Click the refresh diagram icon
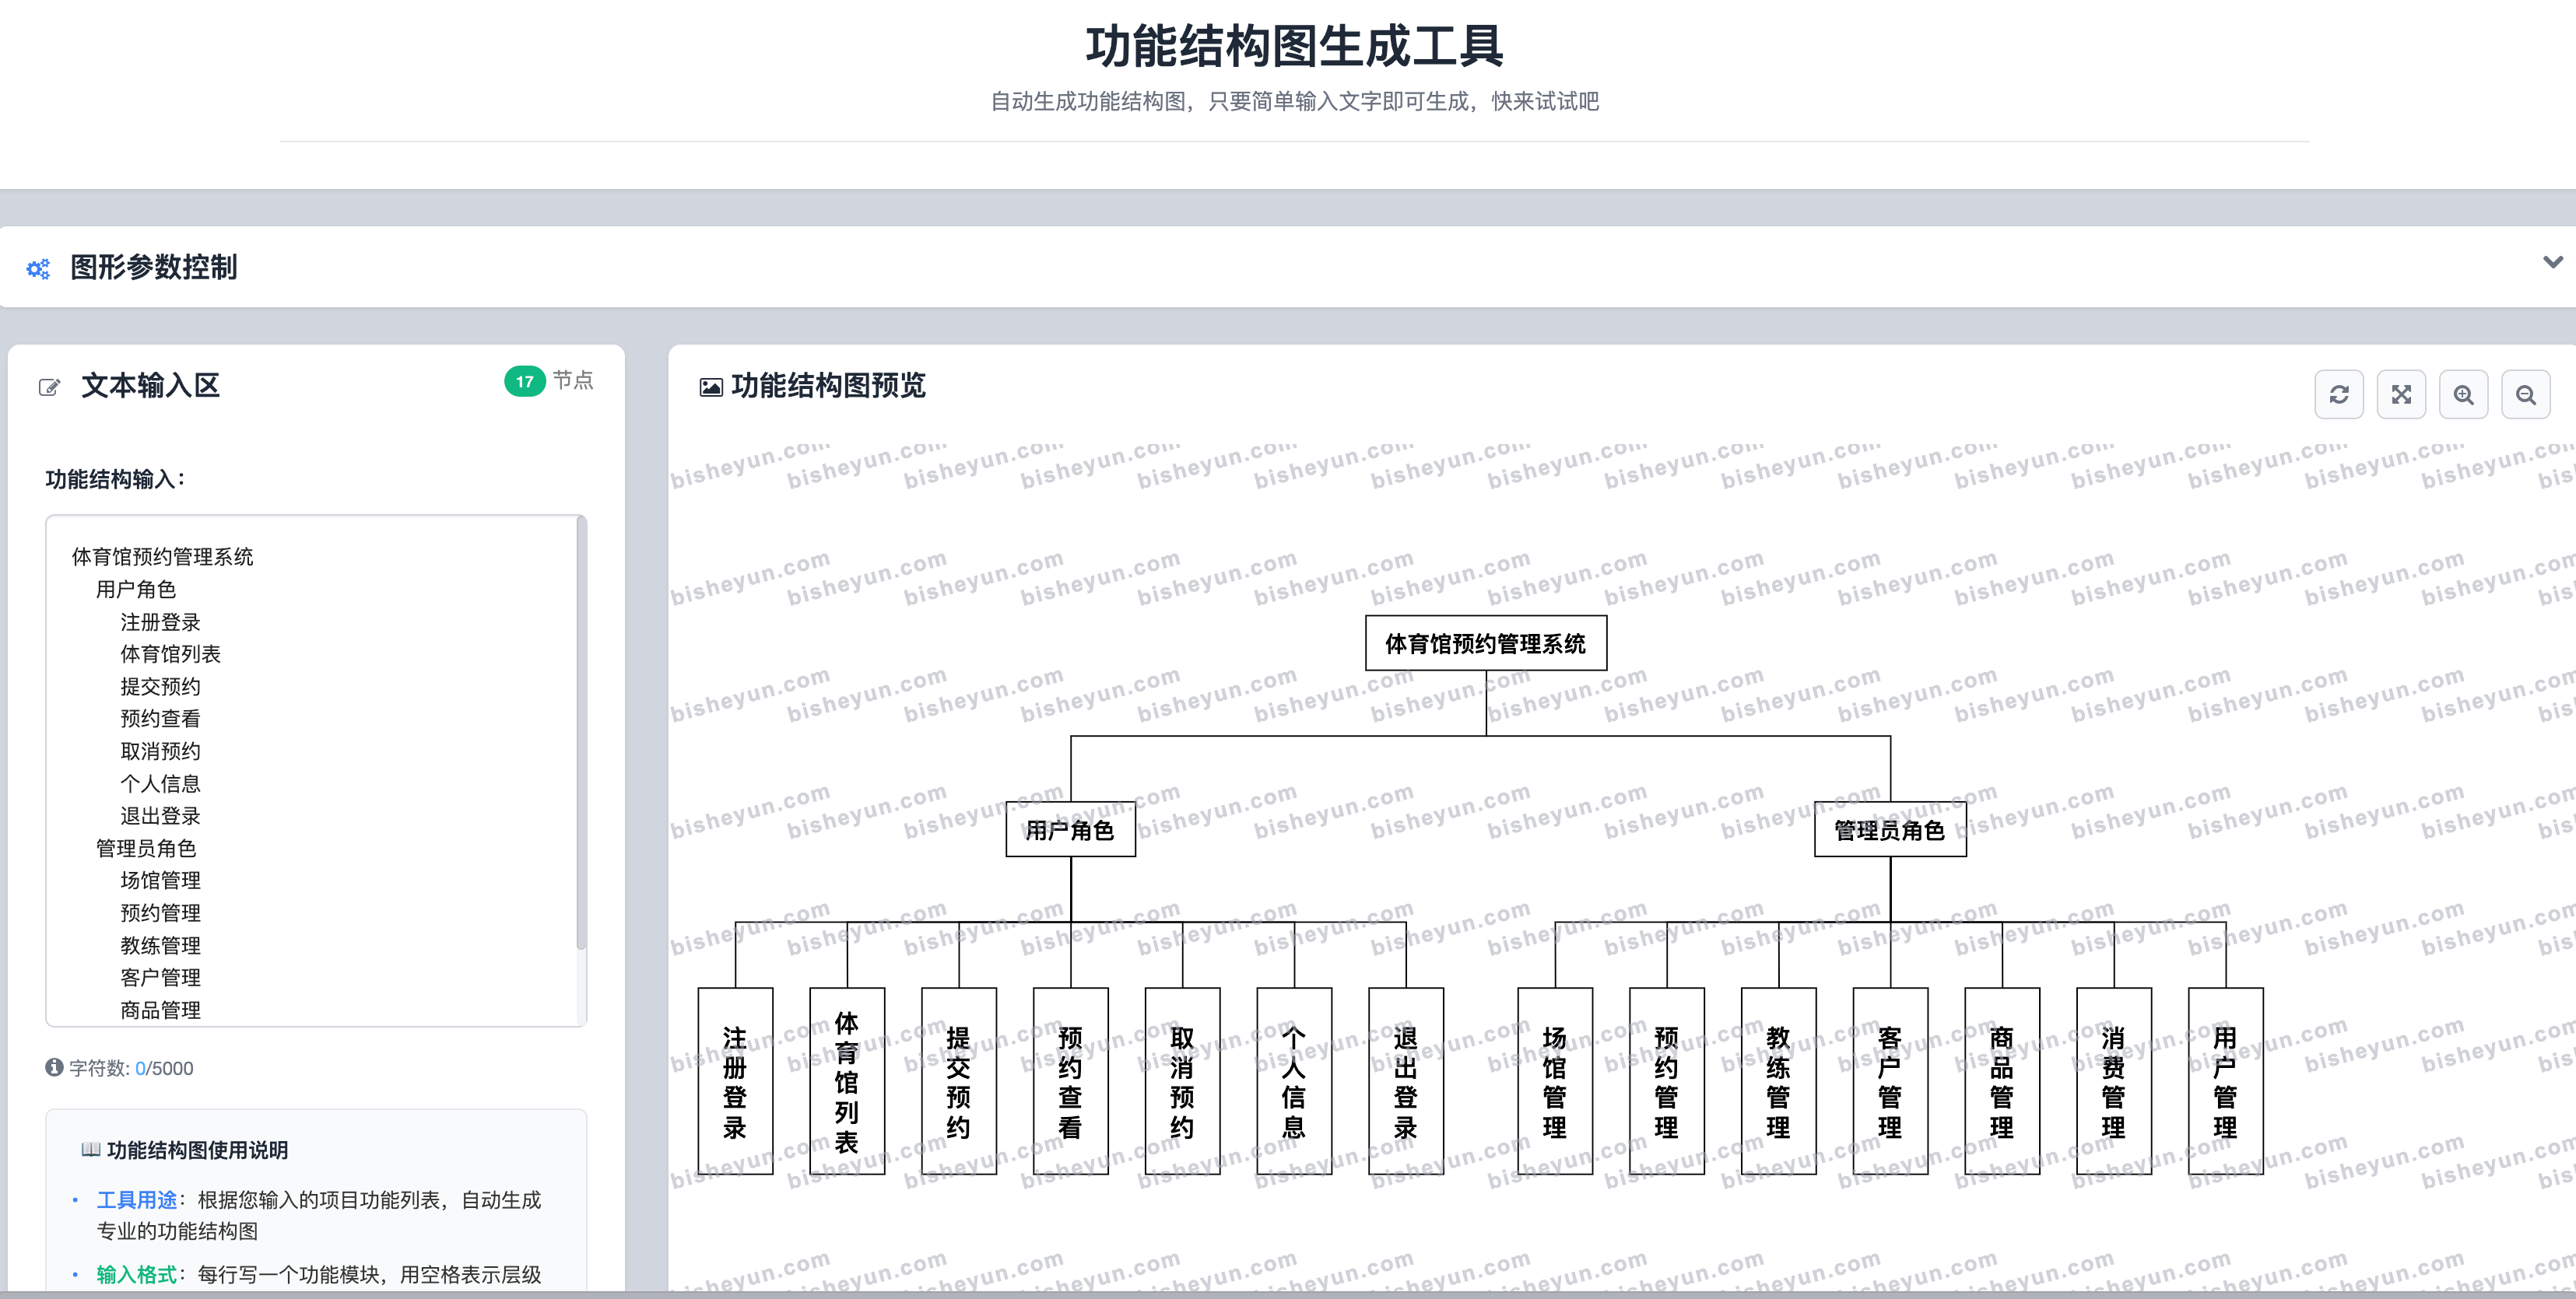The width and height of the screenshot is (2576, 1299). pyautogui.click(x=2338, y=394)
